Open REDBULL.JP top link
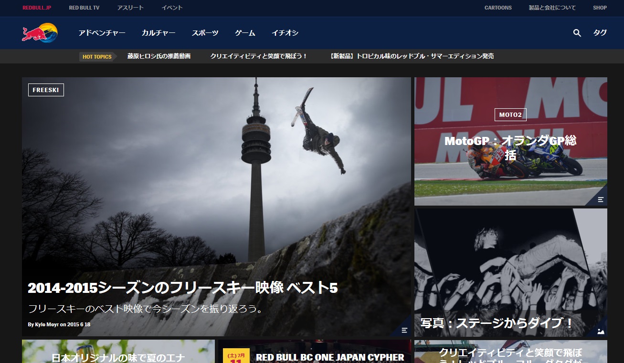Image resolution: width=624 pixels, height=363 pixels. point(37,8)
